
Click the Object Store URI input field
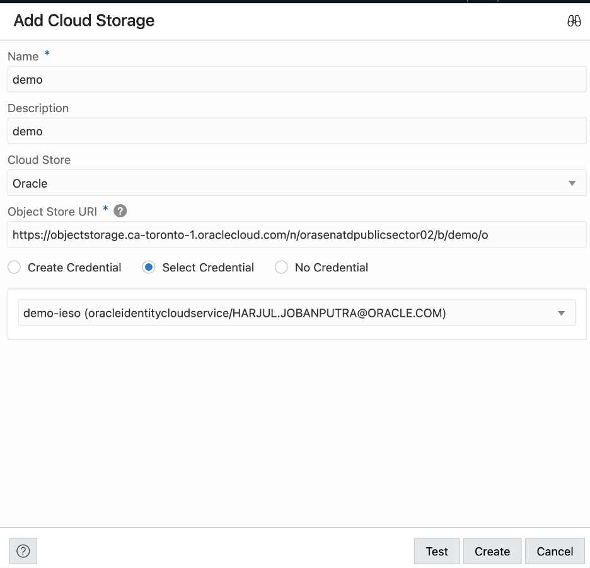pos(297,235)
